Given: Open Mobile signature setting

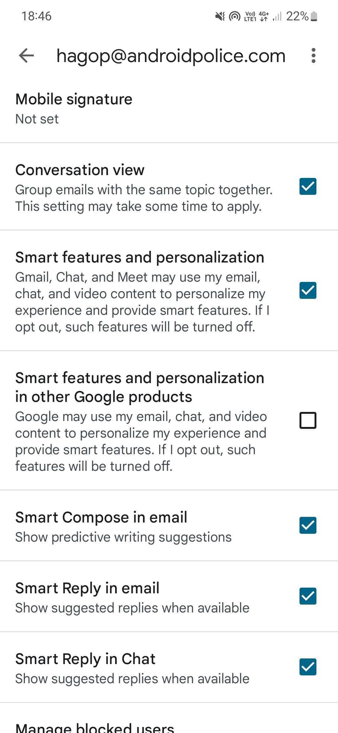Looking at the screenshot, I should coord(74,108).
